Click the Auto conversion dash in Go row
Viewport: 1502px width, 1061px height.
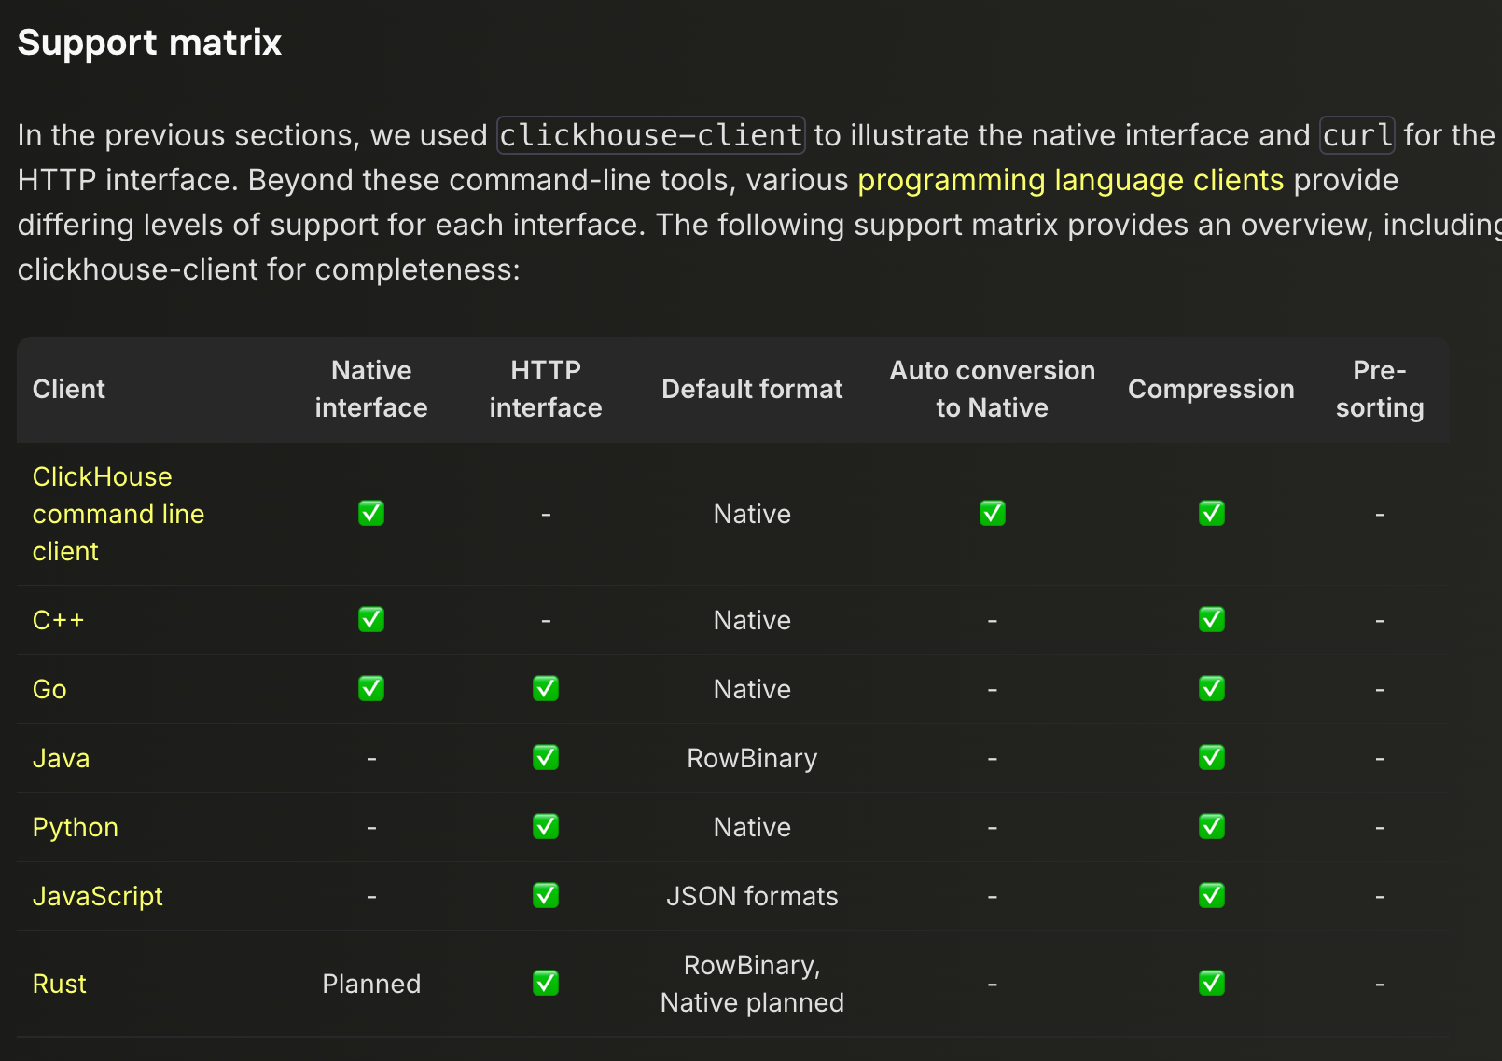[993, 689]
